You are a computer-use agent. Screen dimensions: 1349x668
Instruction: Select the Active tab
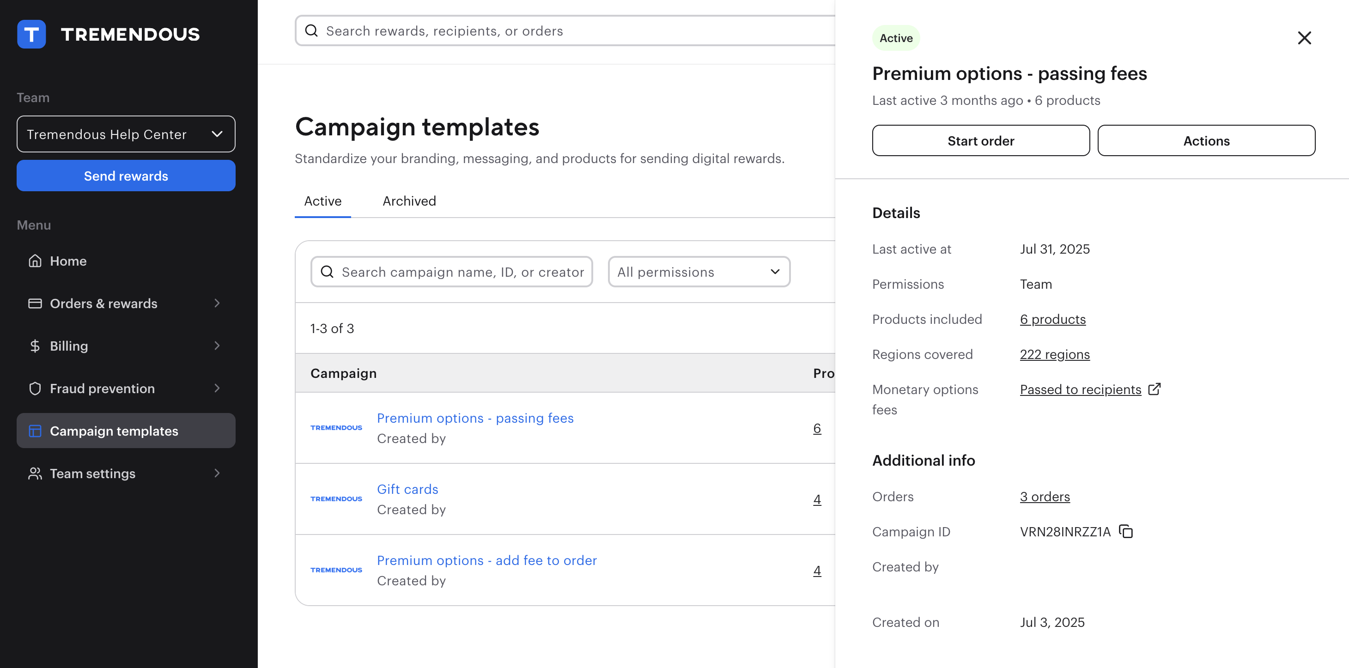pos(322,201)
